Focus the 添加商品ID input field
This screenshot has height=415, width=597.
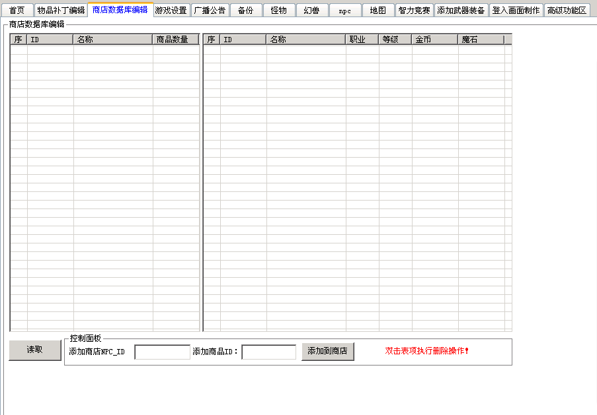click(x=269, y=352)
